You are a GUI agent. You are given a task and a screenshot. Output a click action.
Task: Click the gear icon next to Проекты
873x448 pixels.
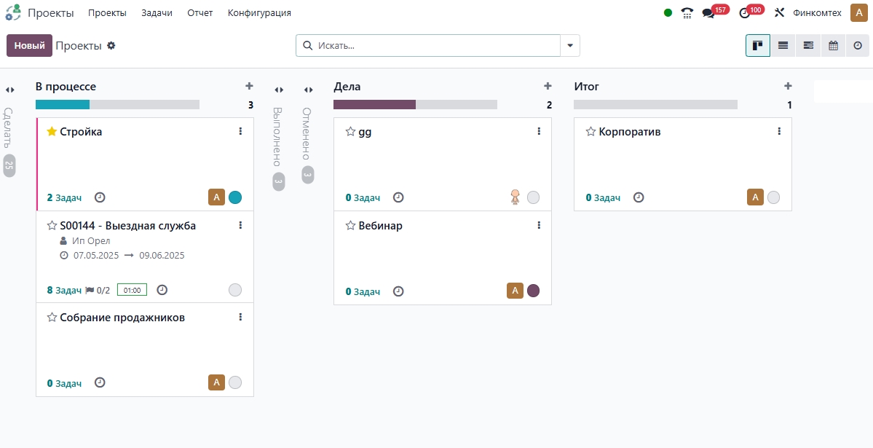coord(111,46)
